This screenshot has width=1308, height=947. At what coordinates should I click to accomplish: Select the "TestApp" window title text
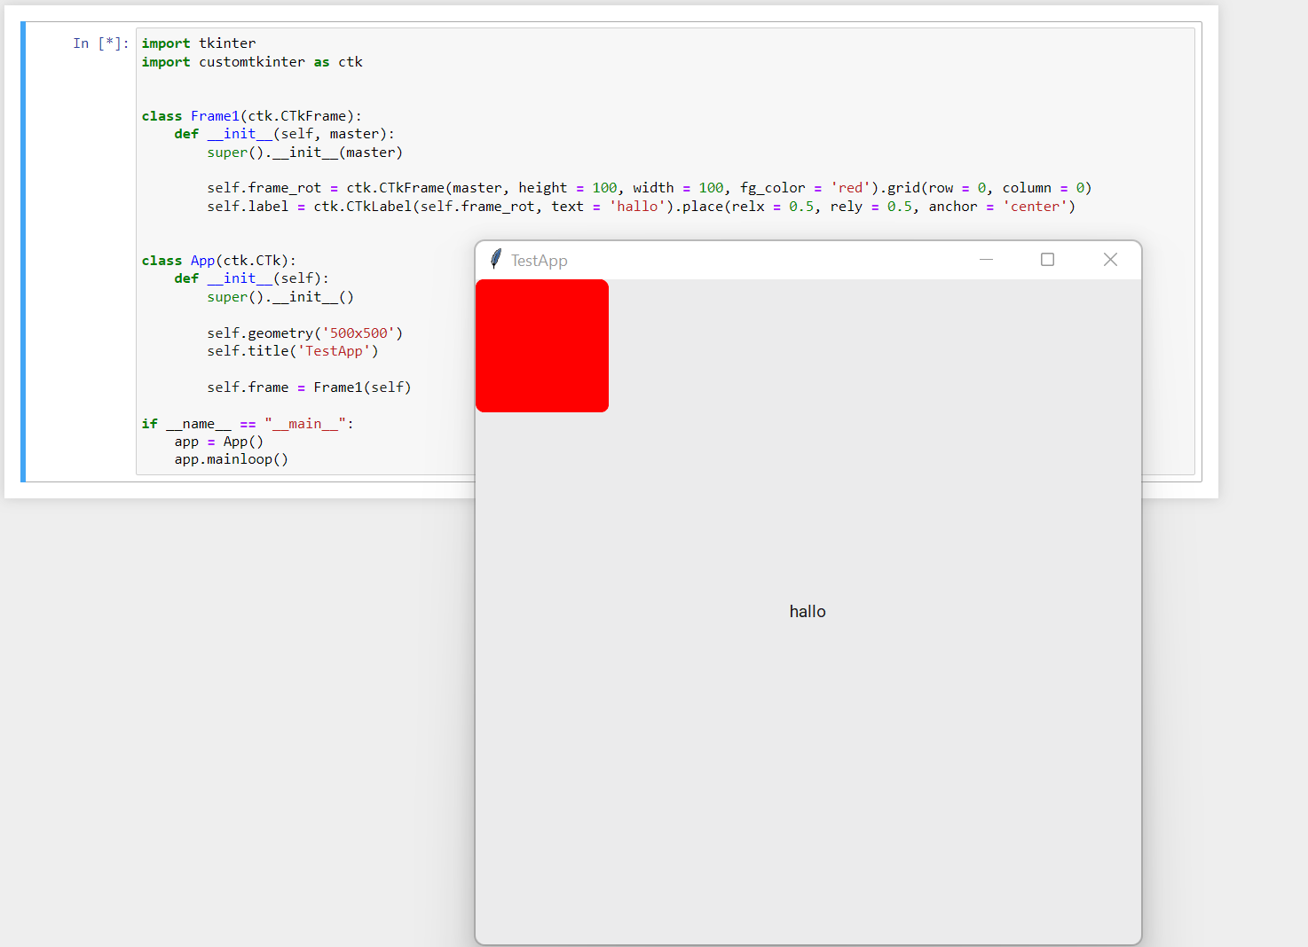pyautogui.click(x=540, y=261)
